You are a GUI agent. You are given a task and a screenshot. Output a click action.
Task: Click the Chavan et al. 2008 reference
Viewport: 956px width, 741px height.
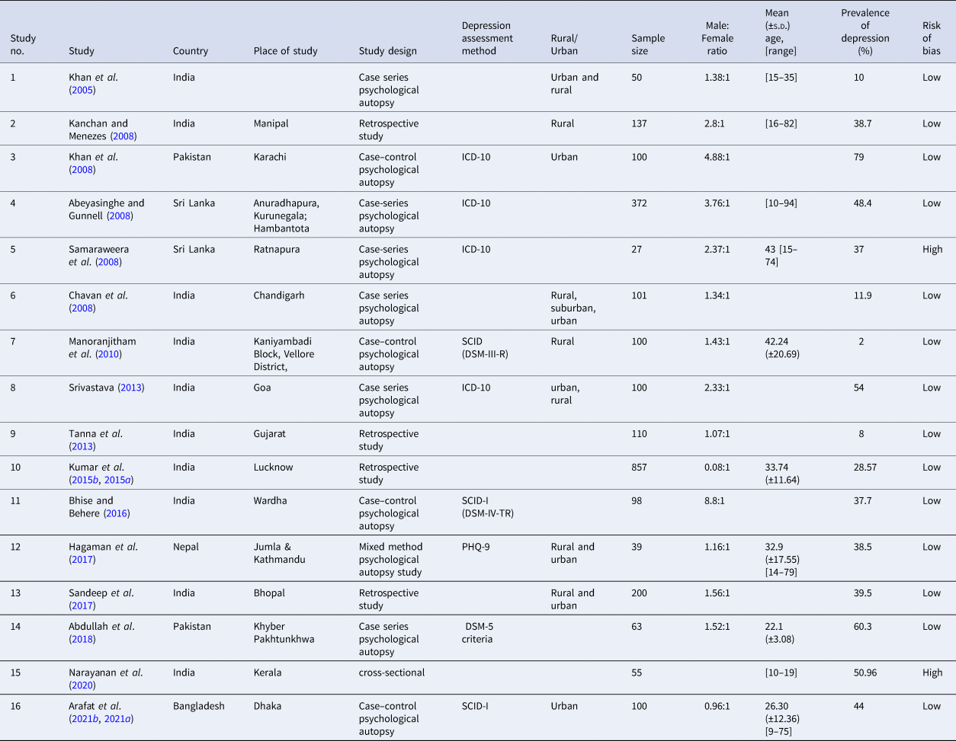(x=83, y=308)
